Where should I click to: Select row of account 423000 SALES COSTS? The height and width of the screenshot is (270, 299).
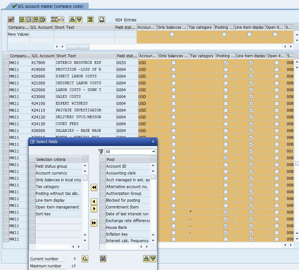[x=6, y=96]
